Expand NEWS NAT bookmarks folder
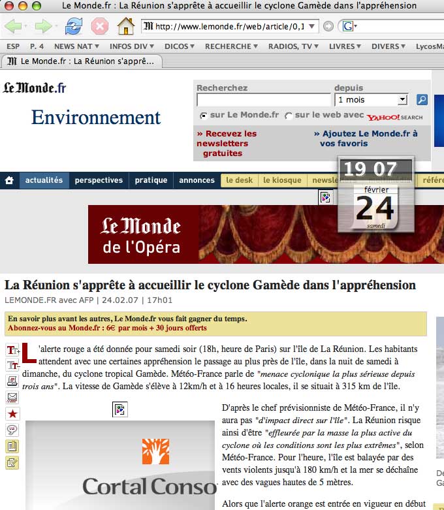 (x=76, y=46)
